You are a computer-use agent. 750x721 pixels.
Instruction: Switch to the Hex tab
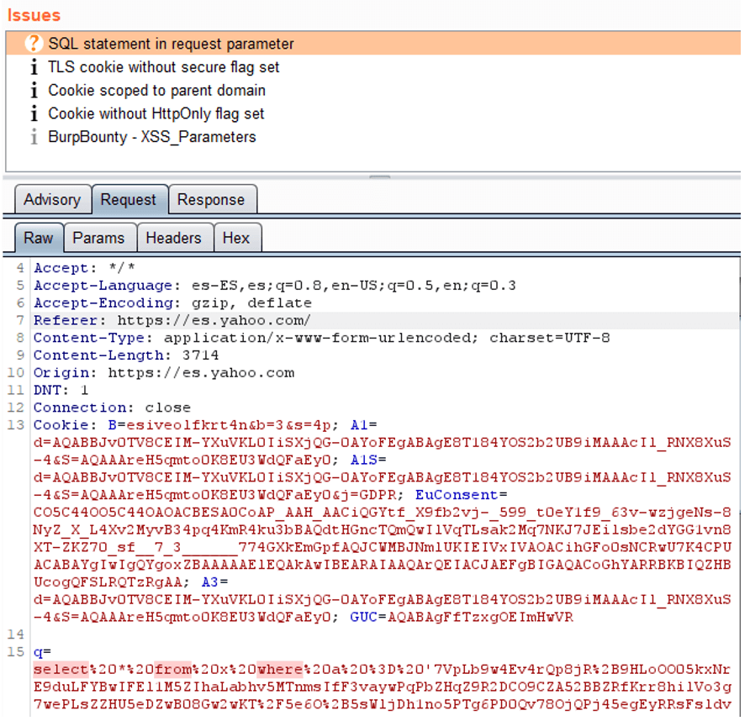(236, 238)
